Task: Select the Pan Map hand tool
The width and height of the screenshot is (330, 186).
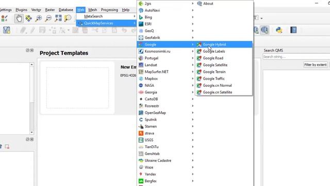Action: click(19, 19)
